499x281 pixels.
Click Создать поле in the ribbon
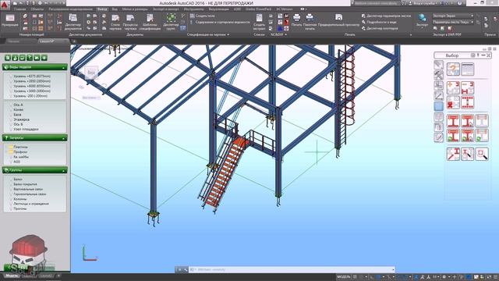click(x=203, y=16)
